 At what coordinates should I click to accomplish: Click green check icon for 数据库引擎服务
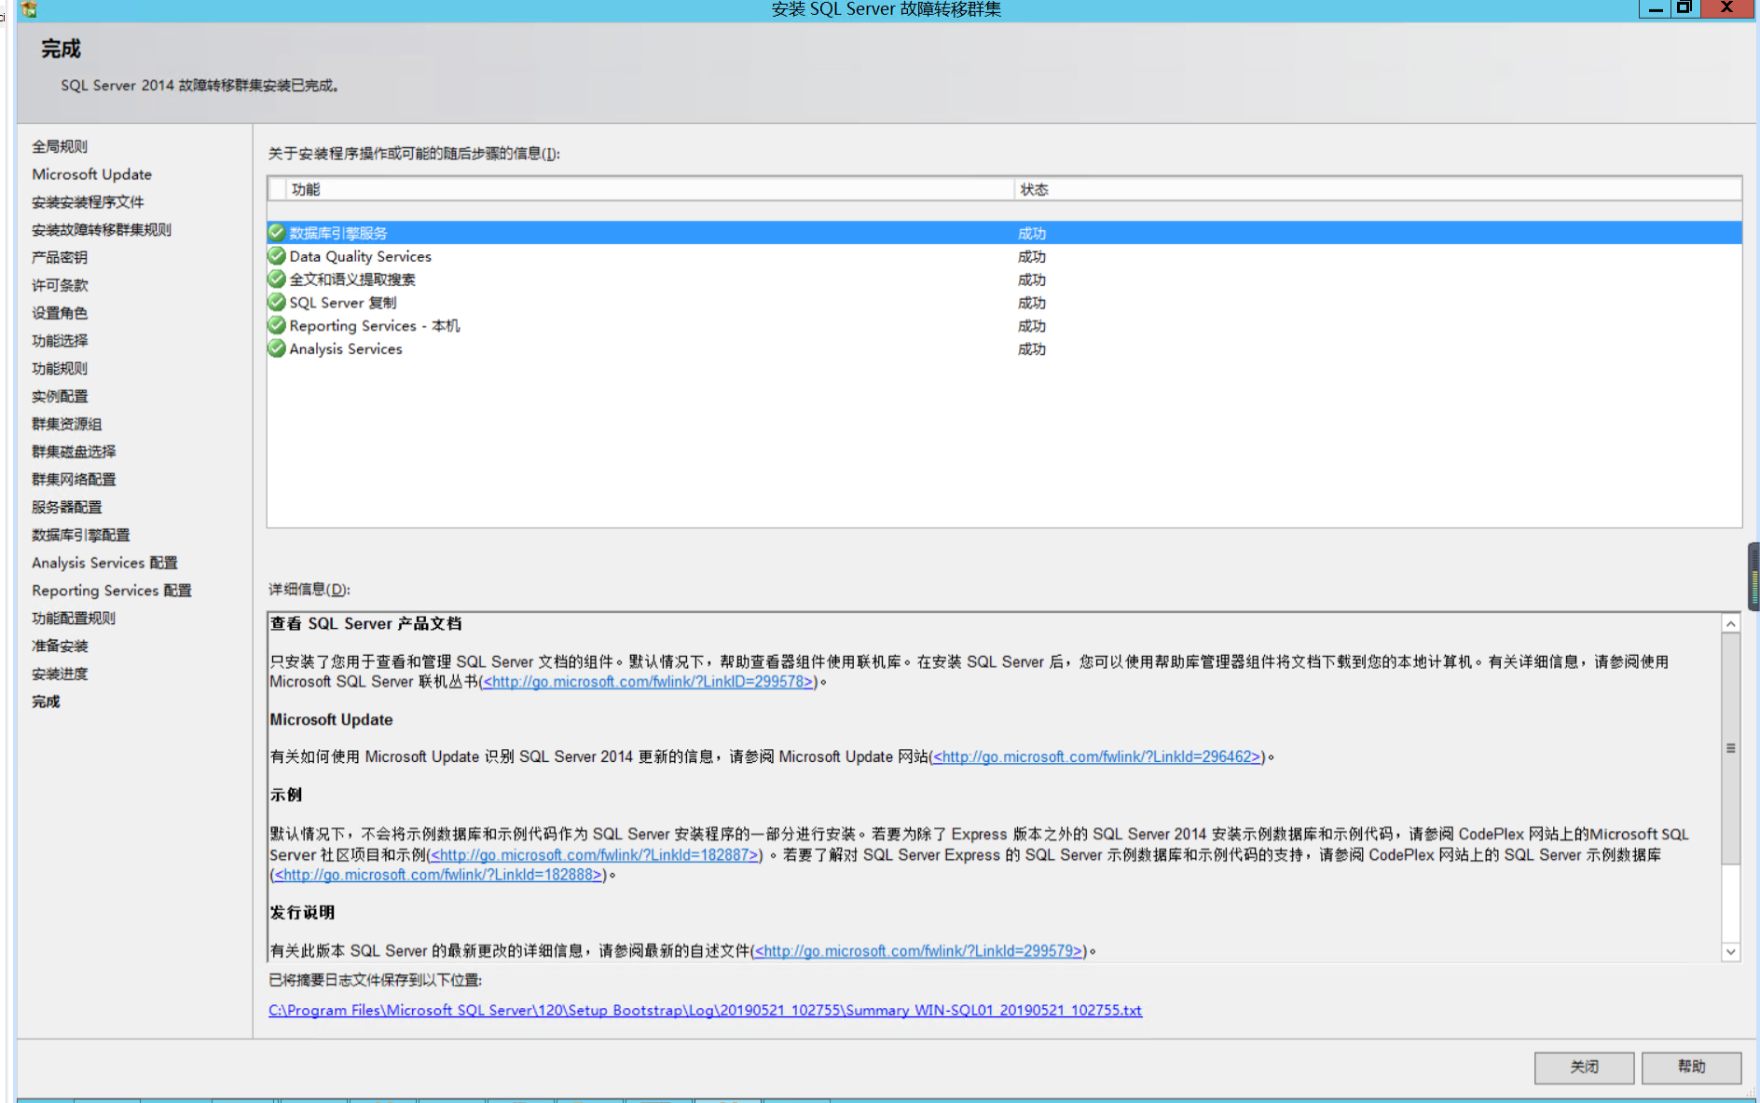(277, 233)
